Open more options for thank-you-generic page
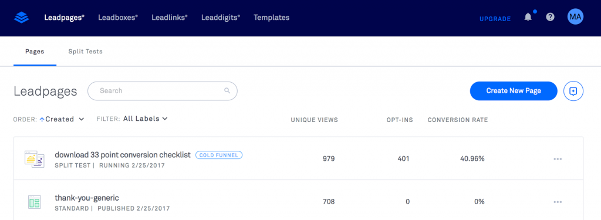The image size is (601, 220). click(x=558, y=202)
